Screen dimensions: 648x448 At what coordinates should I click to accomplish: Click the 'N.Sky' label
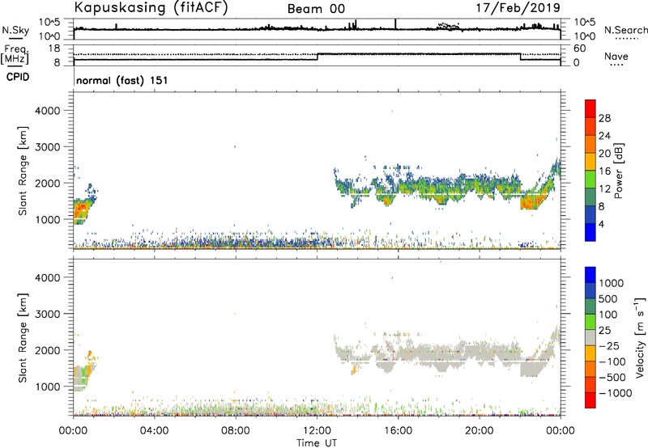coord(15,30)
